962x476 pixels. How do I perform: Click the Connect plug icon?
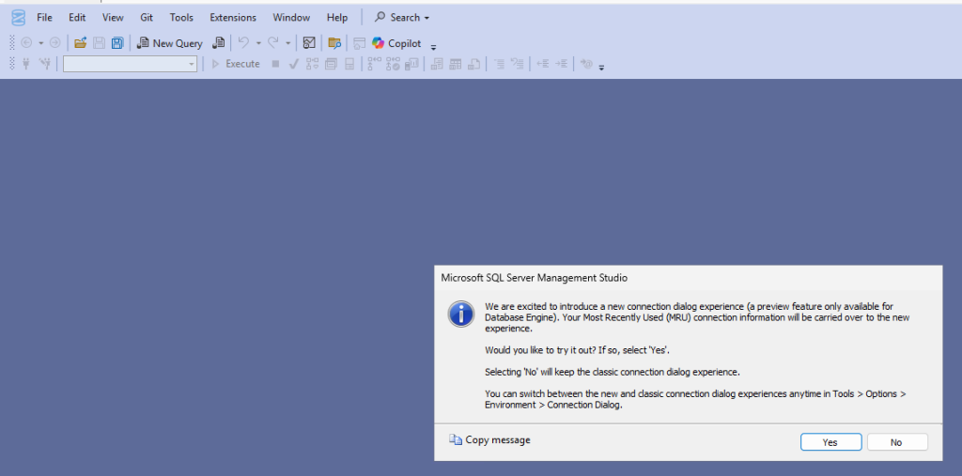25,64
